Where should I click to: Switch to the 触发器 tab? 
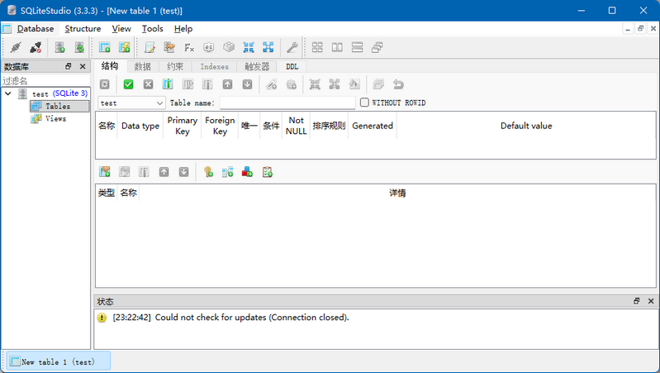pyautogui.click(x=257, y=67)
